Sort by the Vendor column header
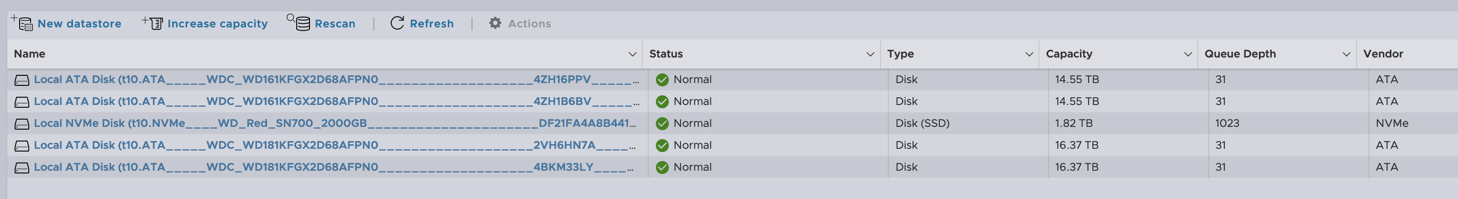1458x199 pixels. [1383, 54]
